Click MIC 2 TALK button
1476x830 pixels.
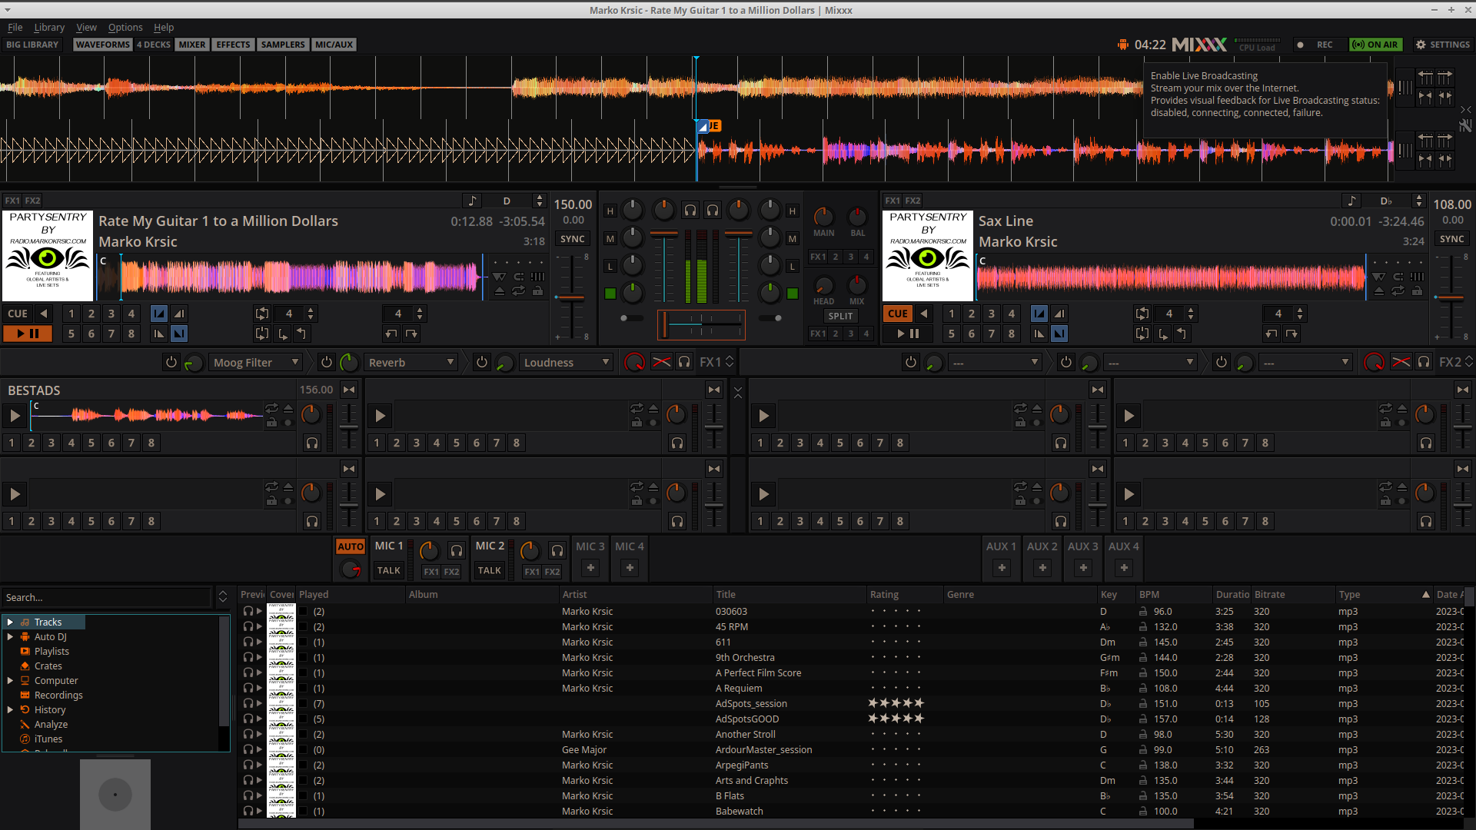click(490, 570)
